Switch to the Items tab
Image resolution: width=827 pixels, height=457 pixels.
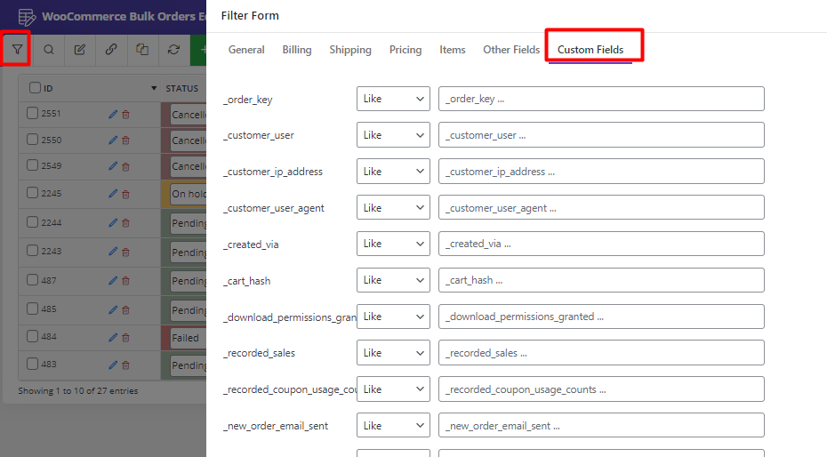pyautogui.click(x=453, y=50)
